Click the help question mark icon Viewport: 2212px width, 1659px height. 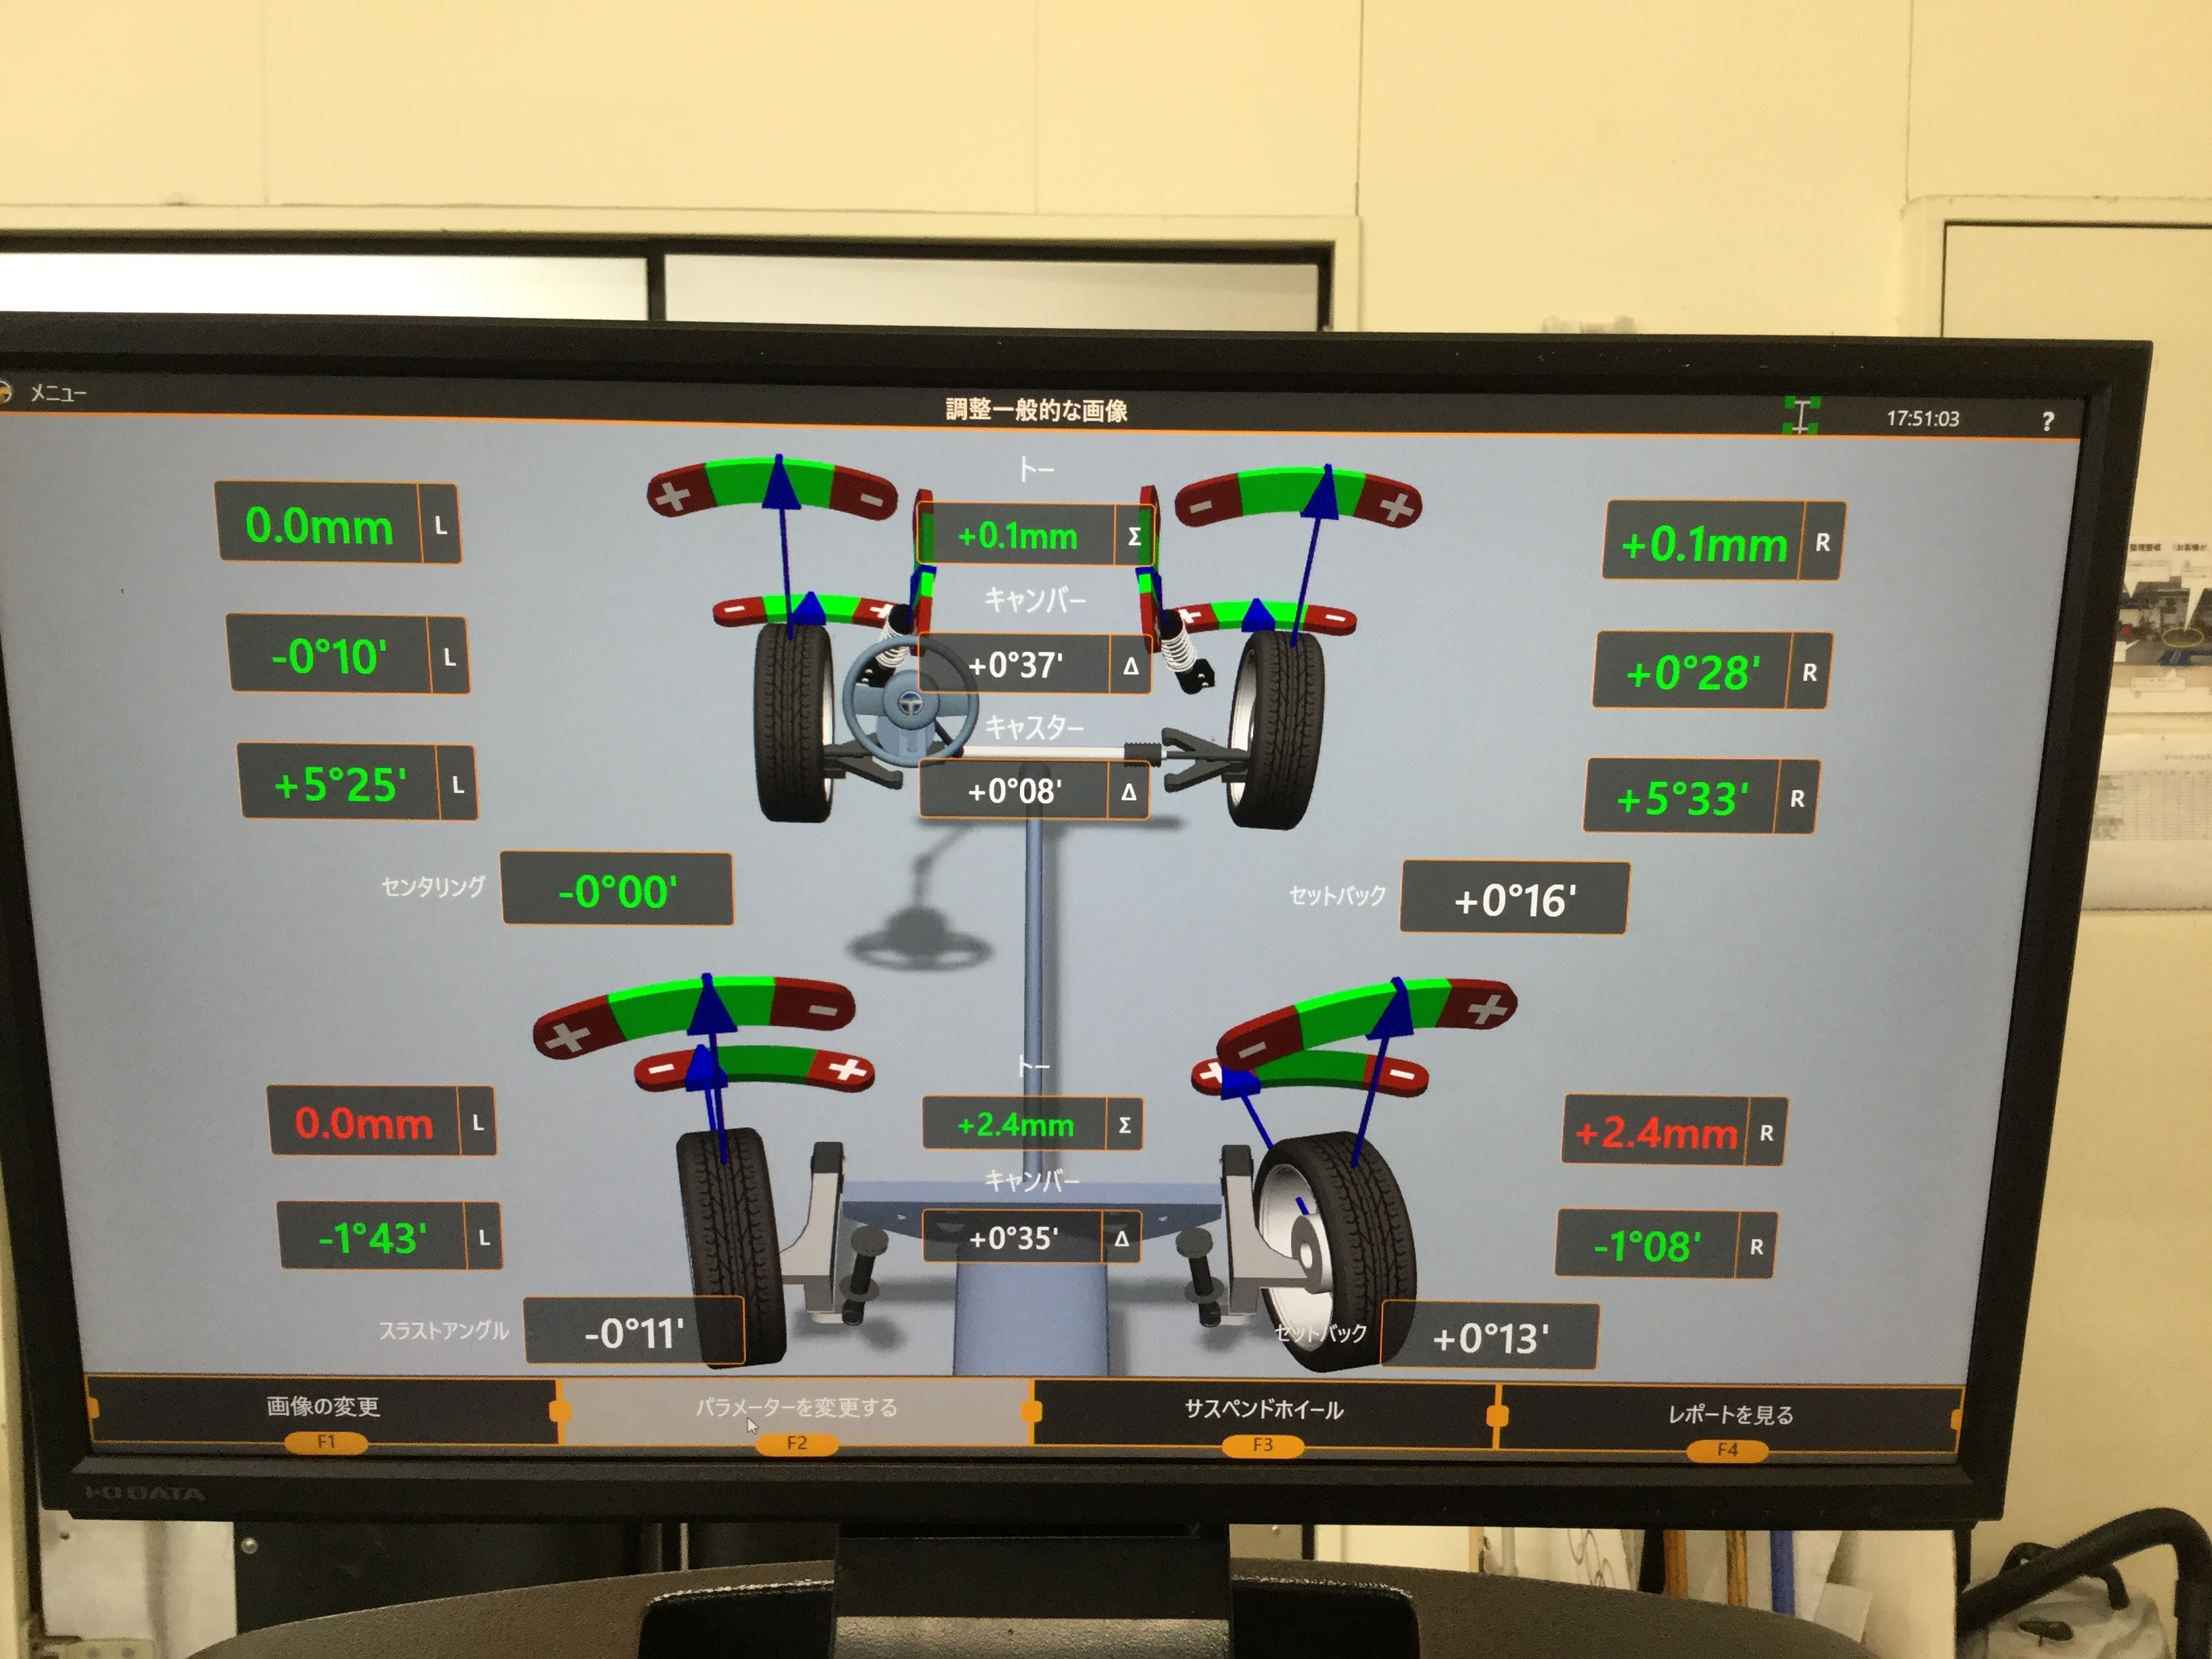(x=2047, y=422)
